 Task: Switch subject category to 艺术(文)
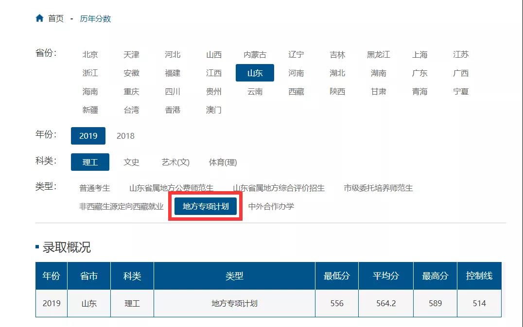175,162
